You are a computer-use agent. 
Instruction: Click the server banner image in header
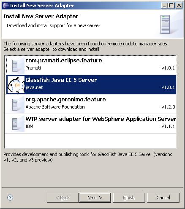pyautogui.click(x=165, y=24)
